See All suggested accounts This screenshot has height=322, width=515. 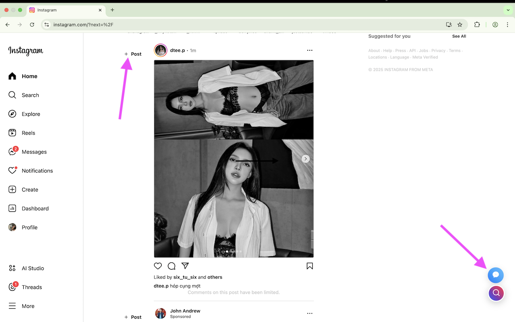coord(459,36)
